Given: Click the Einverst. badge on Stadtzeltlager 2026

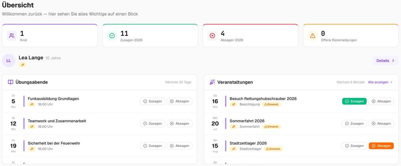Looking at the screenshot, I should pyautogui.click(x=273, y=149).
